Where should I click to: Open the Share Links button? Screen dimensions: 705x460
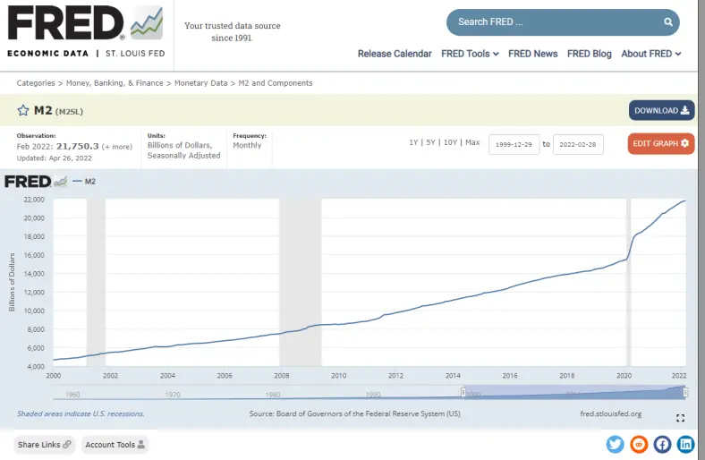click(x=44, y=444)
